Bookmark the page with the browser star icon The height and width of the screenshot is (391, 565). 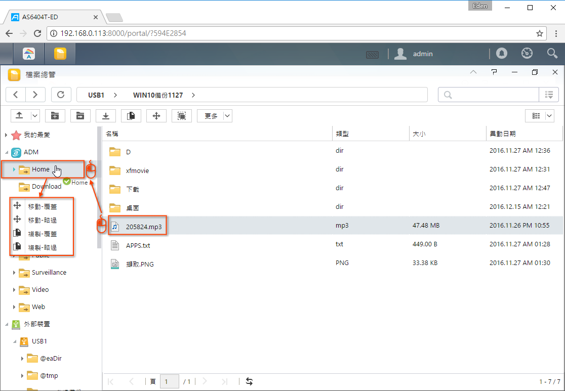(x=539, y=33)
